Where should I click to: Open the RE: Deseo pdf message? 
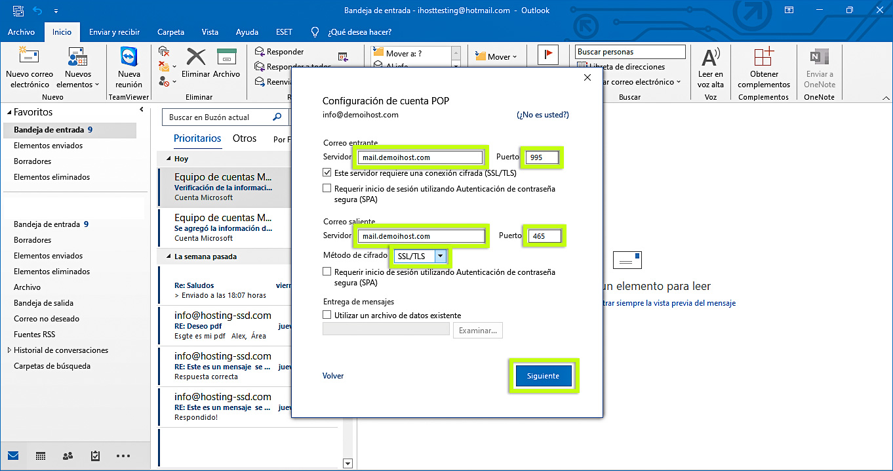pos(224,325)
